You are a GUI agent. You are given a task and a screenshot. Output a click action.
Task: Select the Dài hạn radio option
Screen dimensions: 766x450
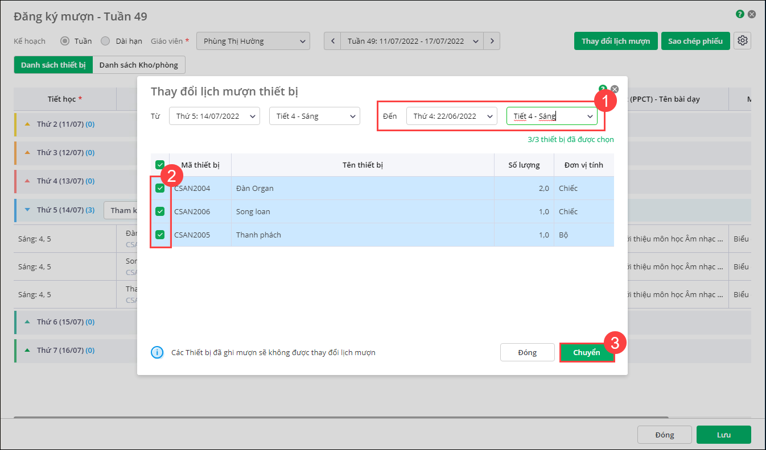105,41
